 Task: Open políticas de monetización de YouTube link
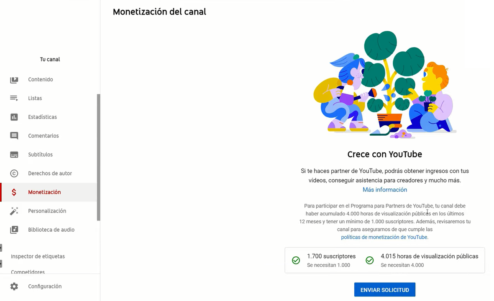(x=384, y=237)
